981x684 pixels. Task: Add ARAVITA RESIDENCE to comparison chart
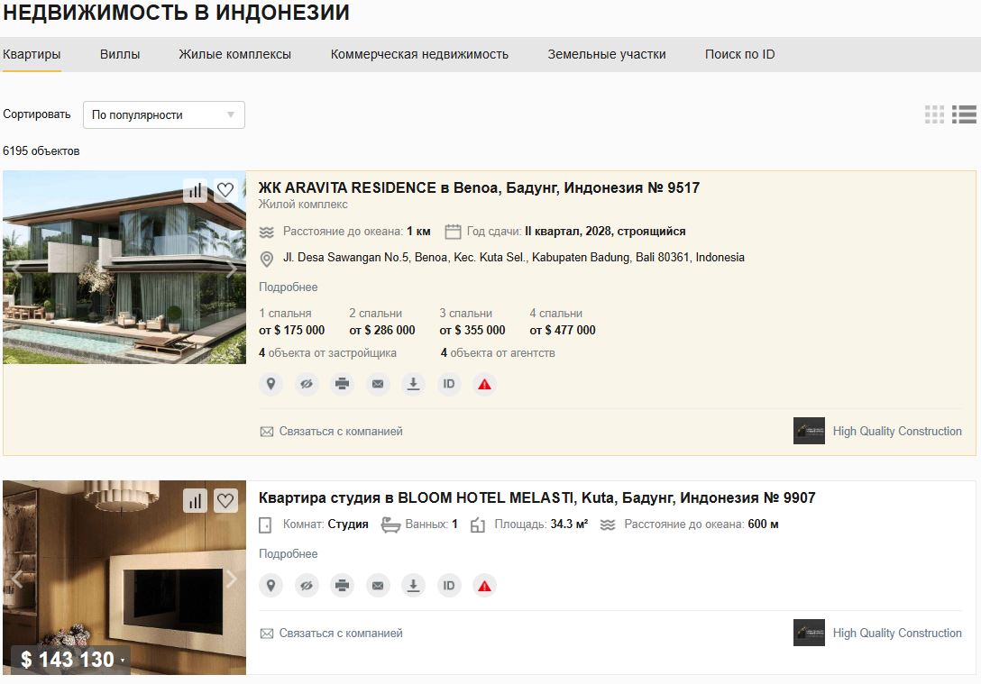tap(195, 190)
